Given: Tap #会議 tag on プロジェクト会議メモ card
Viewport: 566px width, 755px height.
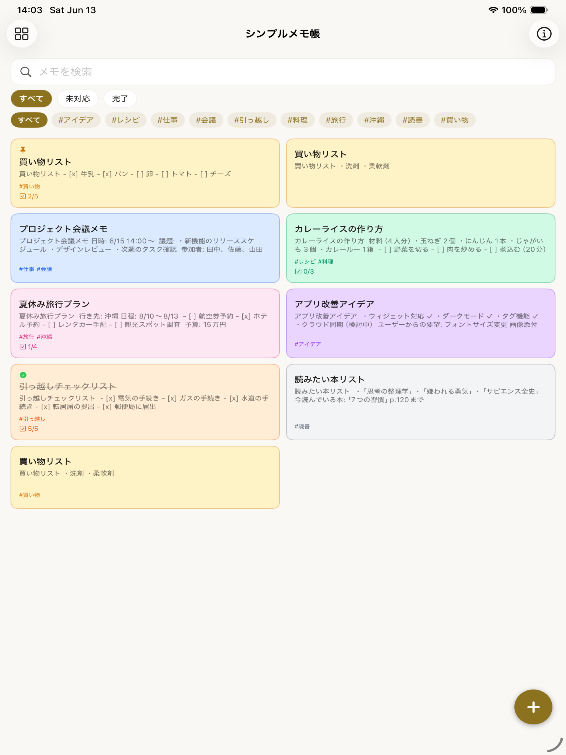Looking at the screenshot, I should pos(44,269).
